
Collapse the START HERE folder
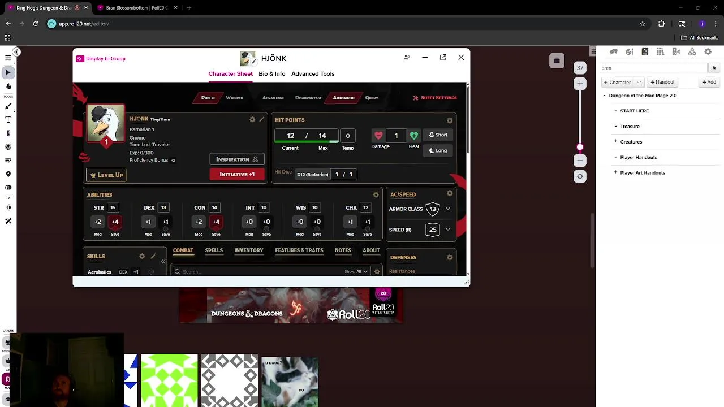point(615,111)
